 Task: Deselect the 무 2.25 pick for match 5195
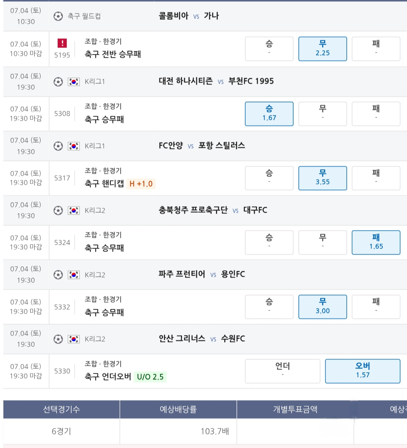tap(323, 49)
